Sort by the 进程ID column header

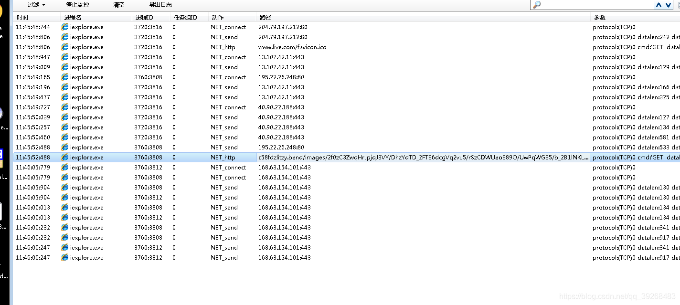(x=151, y=17)
